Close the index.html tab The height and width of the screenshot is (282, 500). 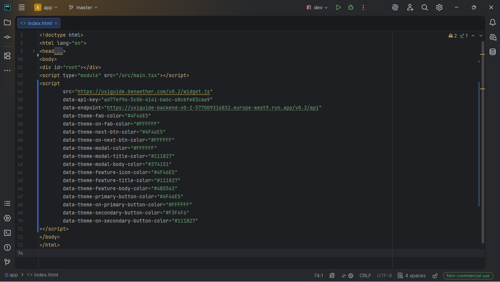(56, 23)
